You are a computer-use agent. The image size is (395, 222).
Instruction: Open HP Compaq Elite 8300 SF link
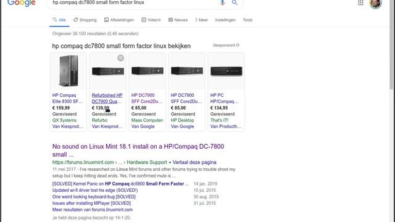[x=67, y=99]
